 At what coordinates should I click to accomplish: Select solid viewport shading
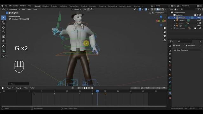158,9
